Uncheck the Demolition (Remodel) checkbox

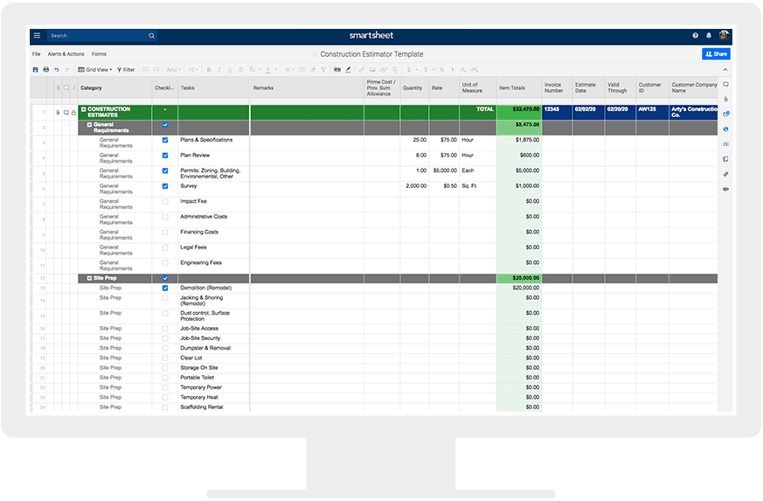(165, 288)
